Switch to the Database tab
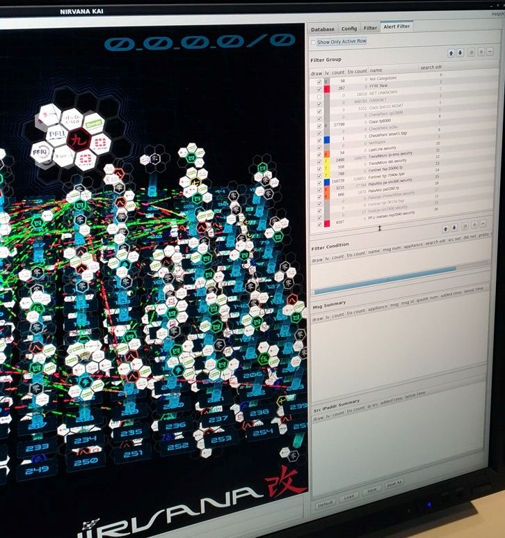The height and width of the screenshot is (538, 505). [323, 29]
